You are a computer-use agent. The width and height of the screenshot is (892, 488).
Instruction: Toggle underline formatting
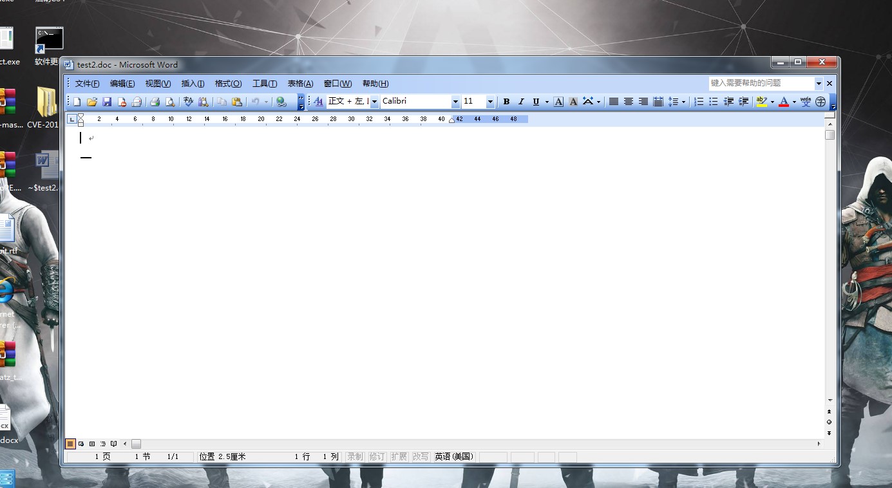(536, 102)
